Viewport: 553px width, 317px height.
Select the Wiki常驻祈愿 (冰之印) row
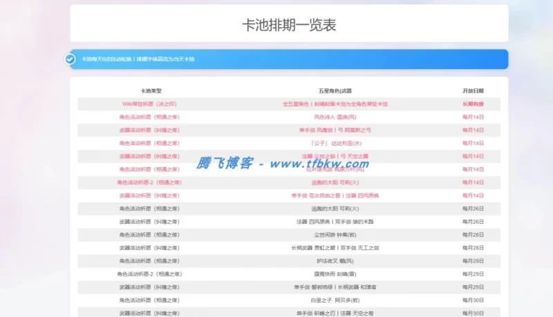pyautogui.click(x=150, y=104)
